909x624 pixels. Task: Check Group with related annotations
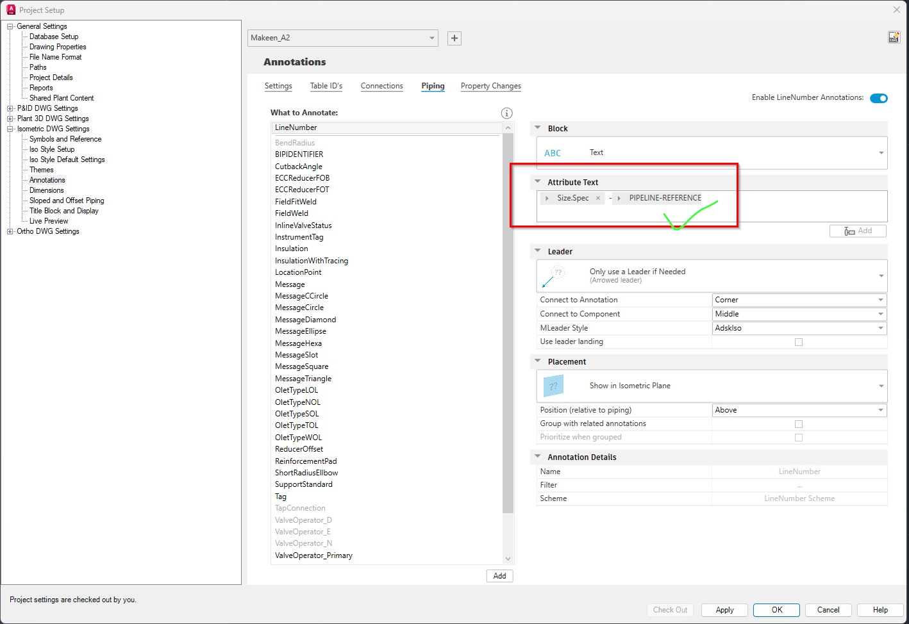click(799, 423)
